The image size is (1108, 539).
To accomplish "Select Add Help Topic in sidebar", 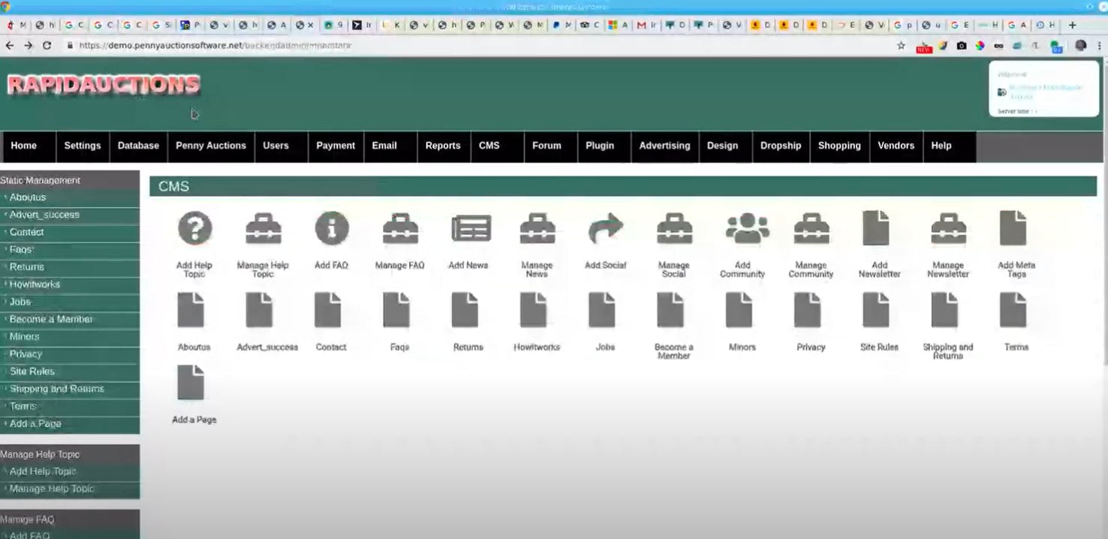I will pos(43,471).
